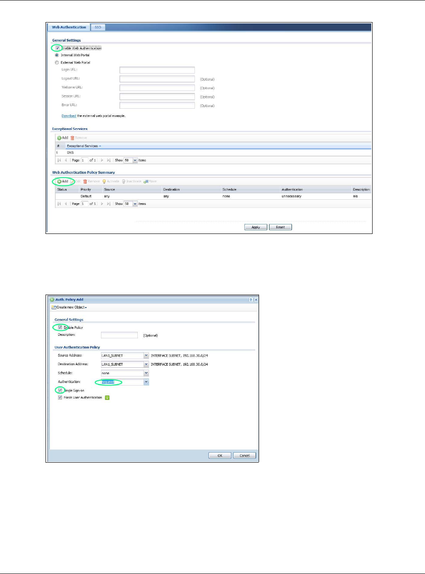Toggle the Enable Web Authentication checkbox
425x574 pixels.
[x=58, y=48]
